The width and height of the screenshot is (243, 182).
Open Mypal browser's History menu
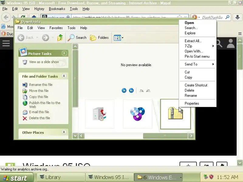pyautogui.click(x=39, y=9)
